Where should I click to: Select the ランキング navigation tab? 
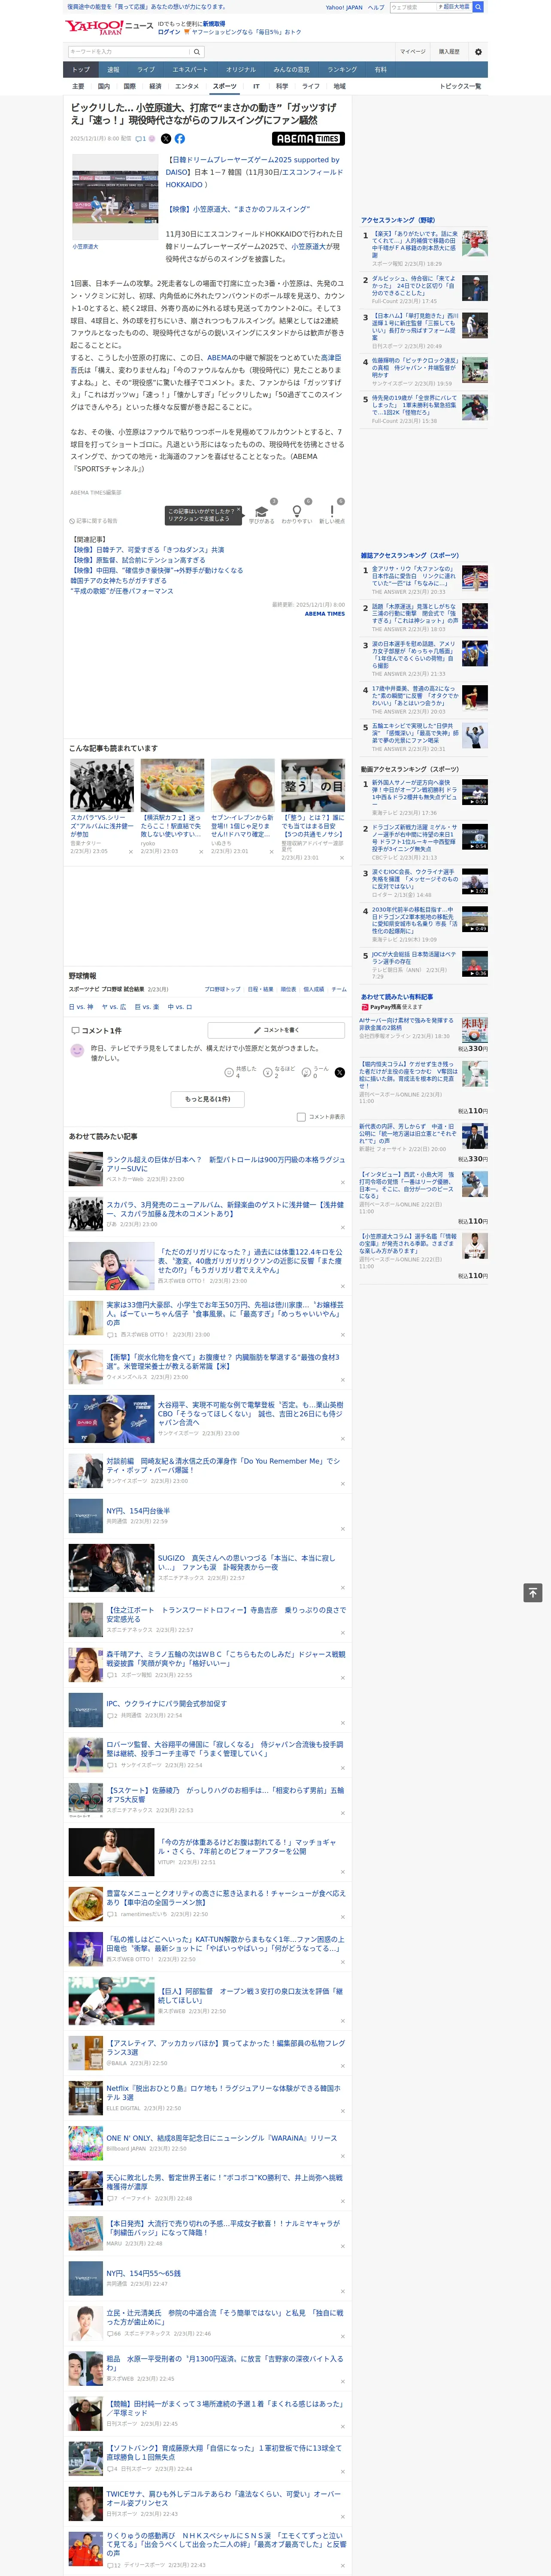point(342,70)
